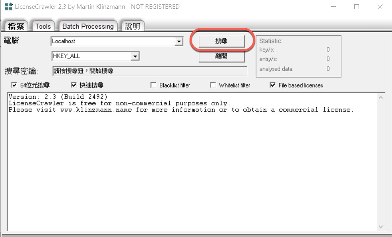392x237 pixels.
Task: Minimize the LicenseCrawler window
Action: (x=334, y=7)
